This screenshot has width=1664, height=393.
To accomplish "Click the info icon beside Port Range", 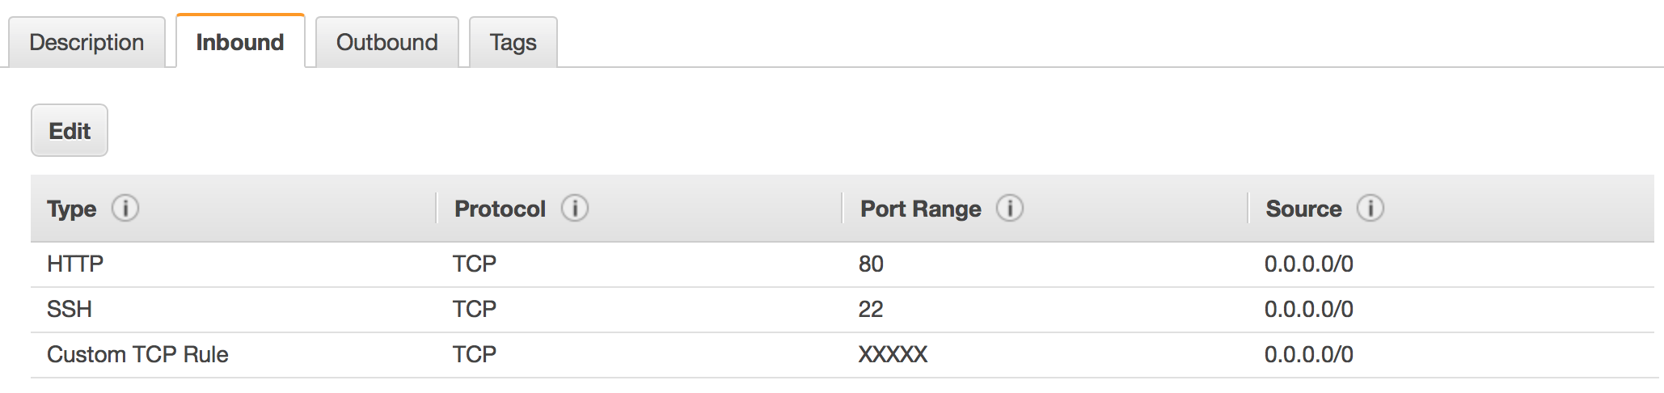I will (1010, 209).
